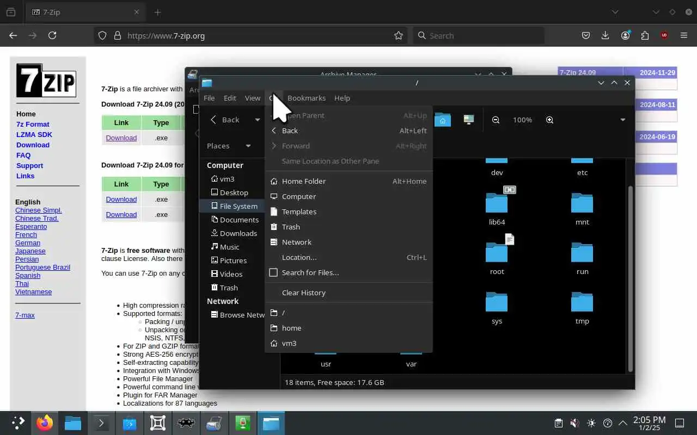Zoom in using the plus magnifier icon
The height and width of the screenshot is (435, 697).
[549, 120]
